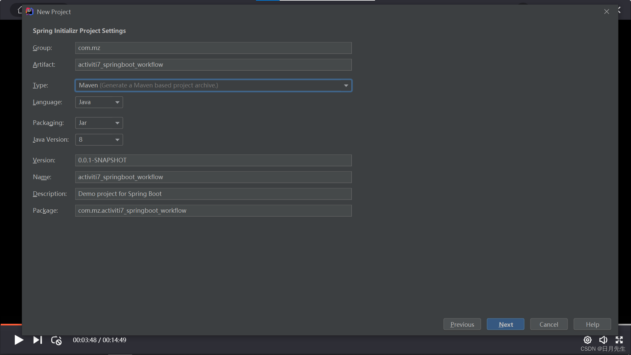Focus the Artifact text field
Image resolution: width=631 pixels, height=355 pixels.
(x=213, y=65)
